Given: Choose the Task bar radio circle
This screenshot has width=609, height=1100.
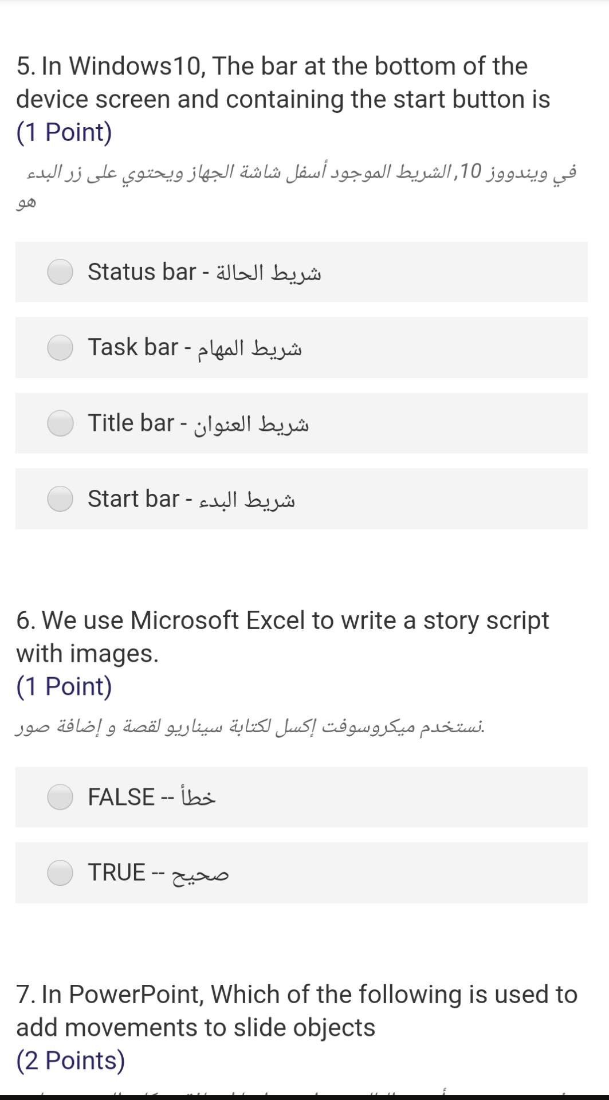Looking at the screenshot, I should coord(60,347).
